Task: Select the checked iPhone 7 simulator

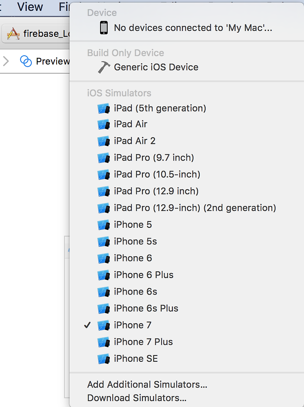Action: tap(187, 325)
